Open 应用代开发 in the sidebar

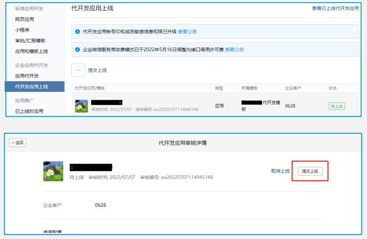click(x=27, y=76)
